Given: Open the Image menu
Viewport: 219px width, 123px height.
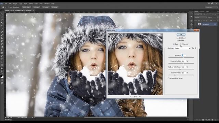Looking at the screenshot, I should click(x=15, y=4).
